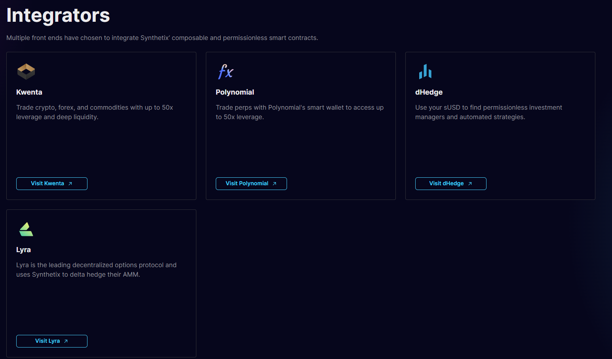This screenshot has width=612, height=359.
Task: Click the 'Trade perps with Polynomial's smart wallet' description
Action: click(x=300, y=112)
